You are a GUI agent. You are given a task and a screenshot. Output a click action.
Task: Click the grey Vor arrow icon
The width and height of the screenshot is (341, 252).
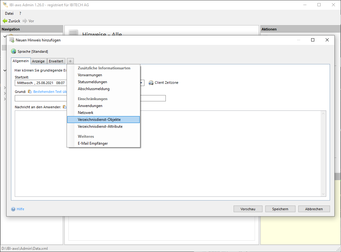[25, 21]
